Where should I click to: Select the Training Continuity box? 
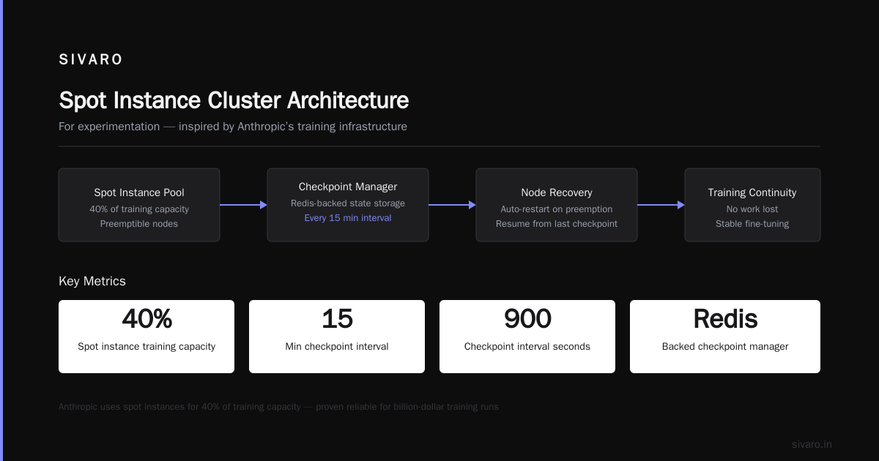752,205
